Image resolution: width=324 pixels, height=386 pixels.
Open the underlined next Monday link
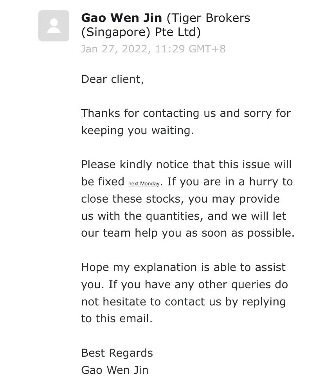[144, 183]
